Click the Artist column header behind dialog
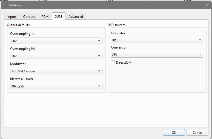 (x=43, y=1)
